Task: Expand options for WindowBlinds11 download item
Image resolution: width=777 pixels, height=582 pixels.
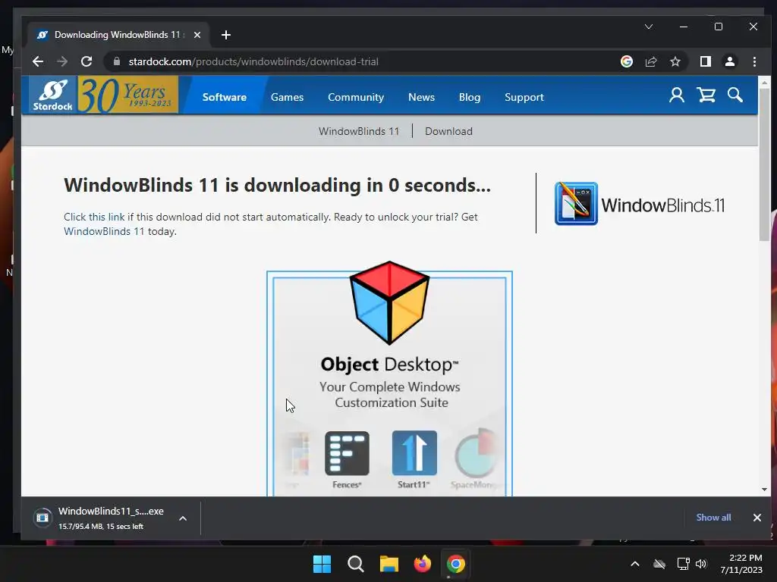Action: pos(183,518)
